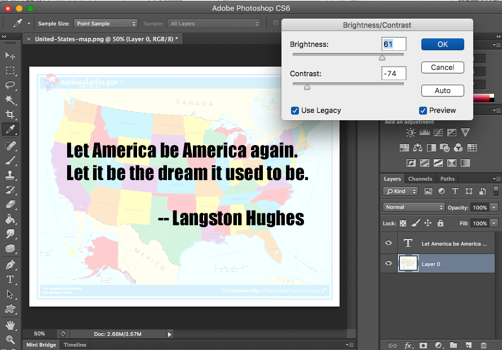Open the Normal blend mode dropdown
Screen dimensions: 502x350
pos(414,207)
